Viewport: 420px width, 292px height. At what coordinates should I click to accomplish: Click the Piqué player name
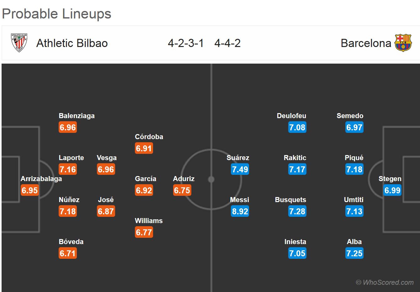(x=354, y=158)
